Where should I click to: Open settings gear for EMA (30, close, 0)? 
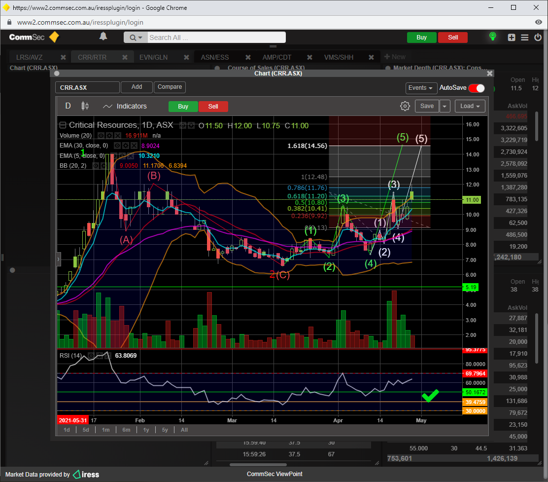pyautogui.click(x=126, y=146)
